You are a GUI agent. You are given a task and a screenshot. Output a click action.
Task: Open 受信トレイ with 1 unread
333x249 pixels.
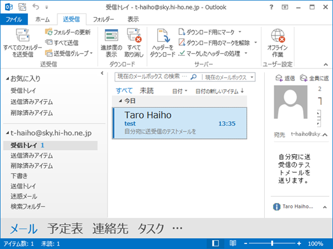pos(50,145)
